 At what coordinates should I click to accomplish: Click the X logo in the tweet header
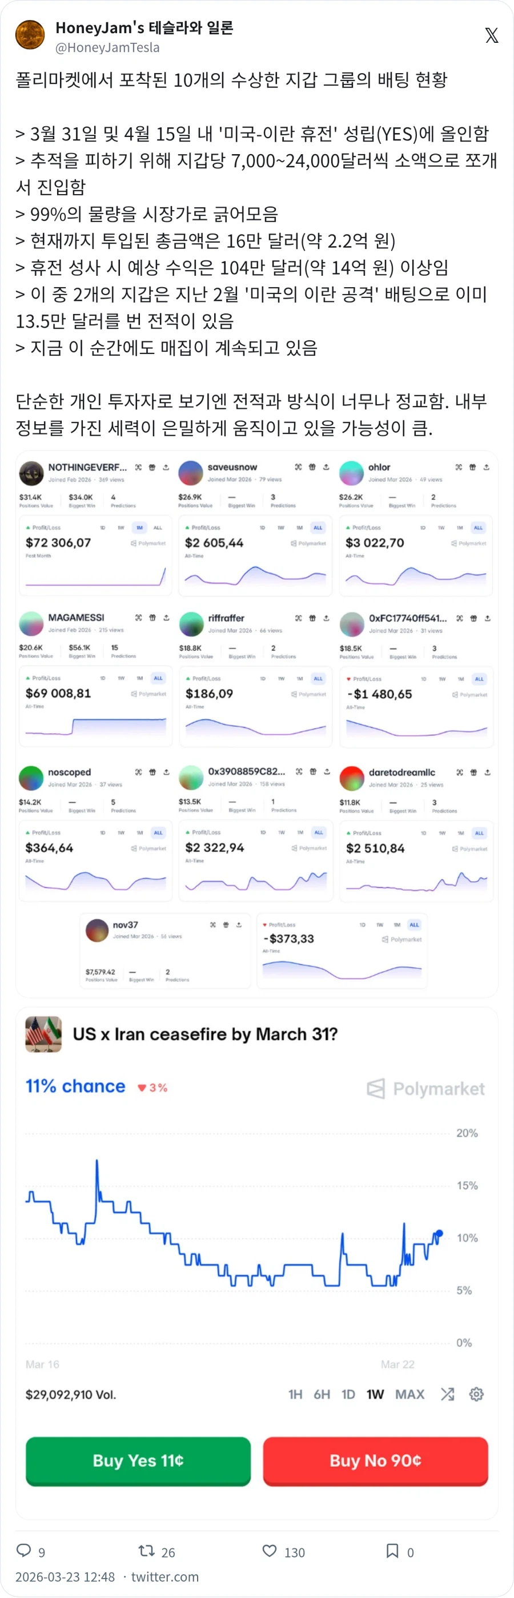492,35
